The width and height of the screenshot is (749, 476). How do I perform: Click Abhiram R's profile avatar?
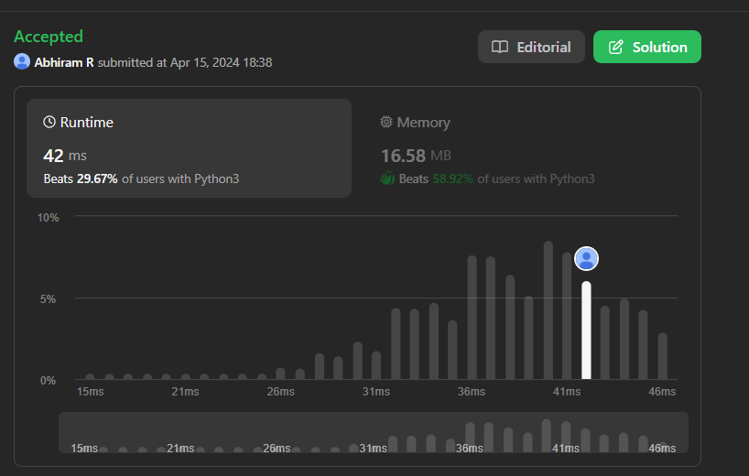(x=22, y=61)
